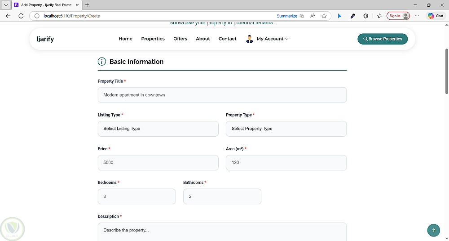
Task: Open the Select Property Type dropdown
Action: pos(286,129)
